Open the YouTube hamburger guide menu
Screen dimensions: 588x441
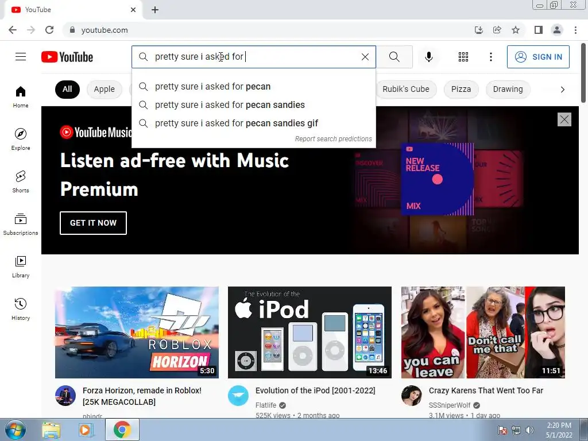click(21, 57)
